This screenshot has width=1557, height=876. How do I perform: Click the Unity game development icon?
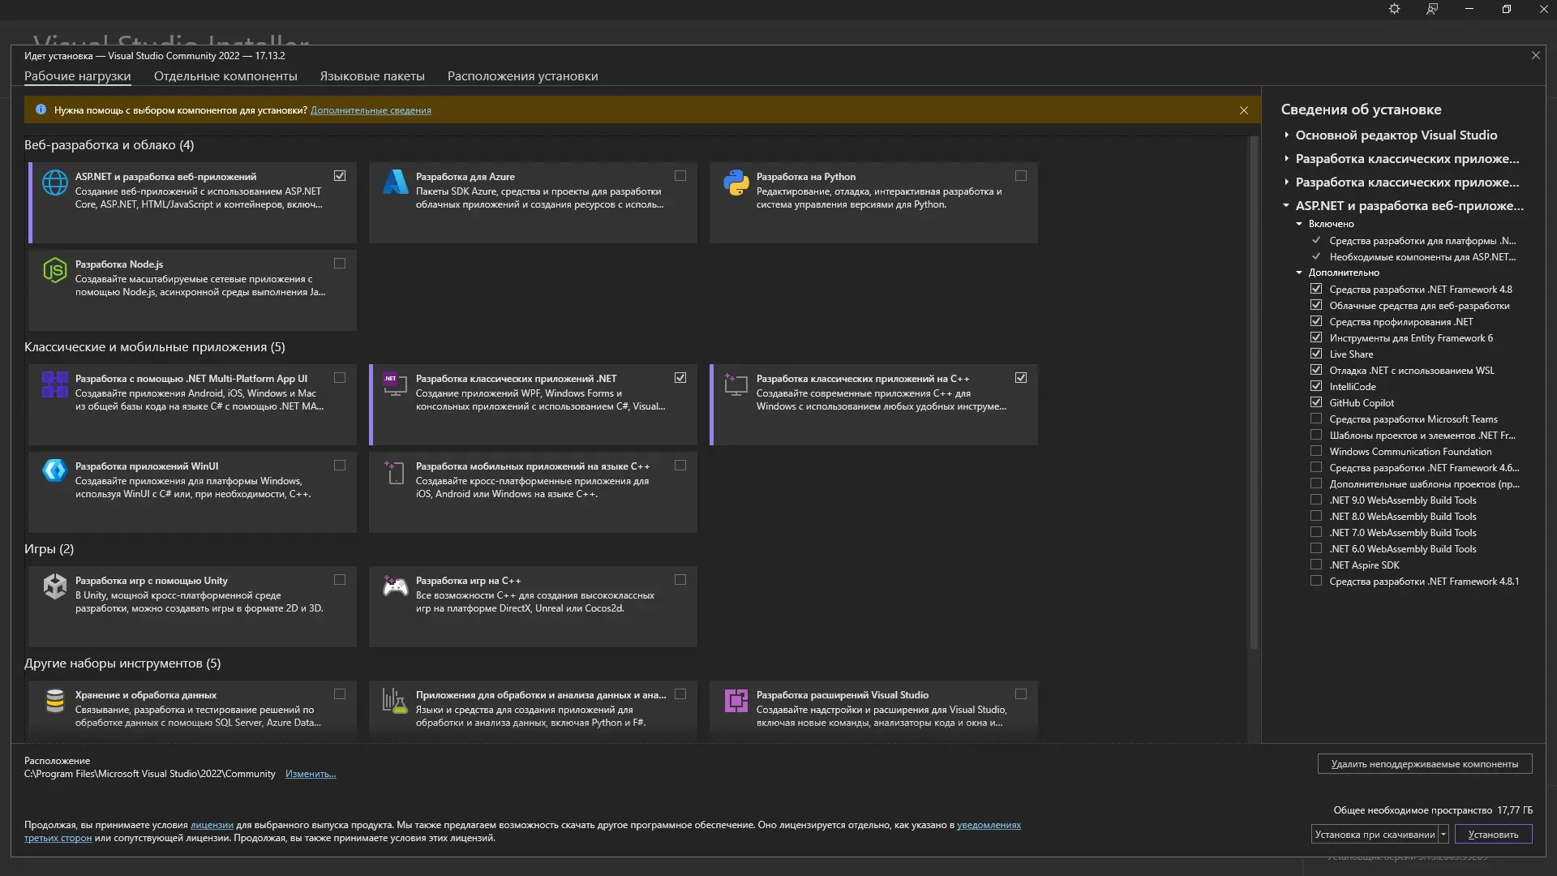click(x=55, y=586)
